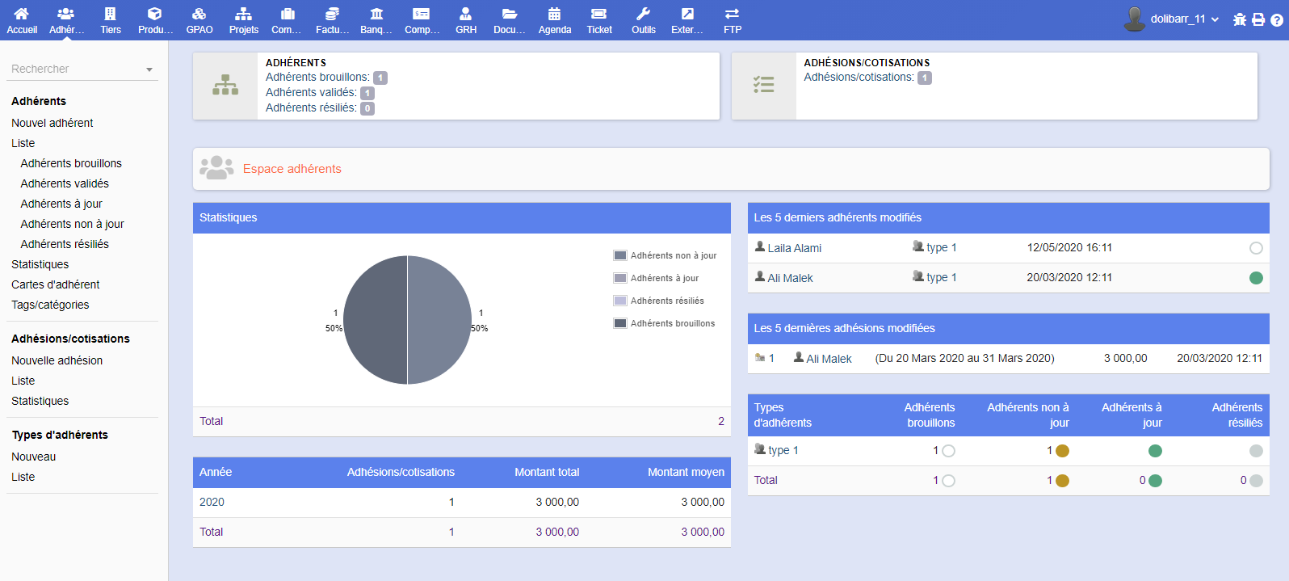The image size is (1289, 581).
Task: Expand the Rechercher search dropdown
Action: 149,69
